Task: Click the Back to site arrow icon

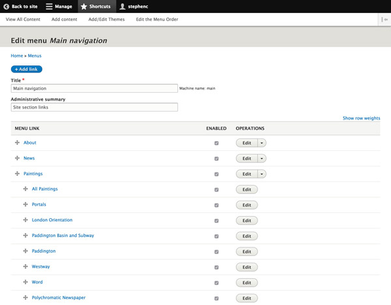Action: click(7, 7)
